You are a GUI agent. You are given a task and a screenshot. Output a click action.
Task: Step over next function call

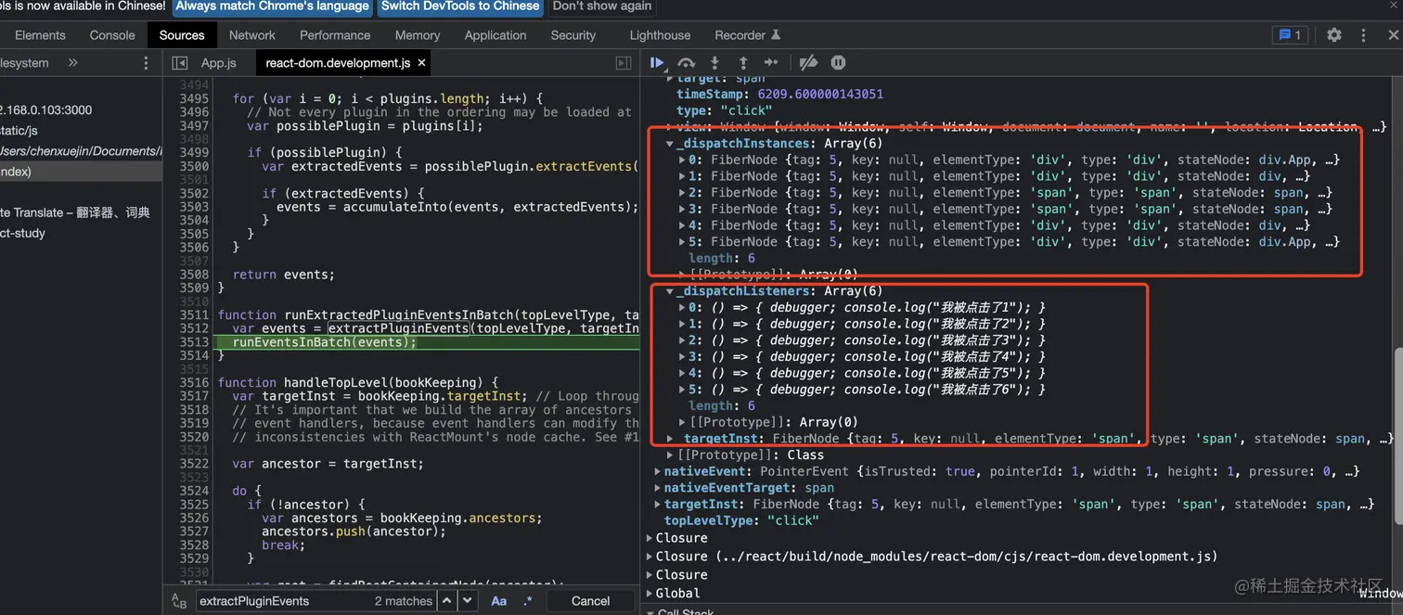pyautogui.click(x=687, y=62)
